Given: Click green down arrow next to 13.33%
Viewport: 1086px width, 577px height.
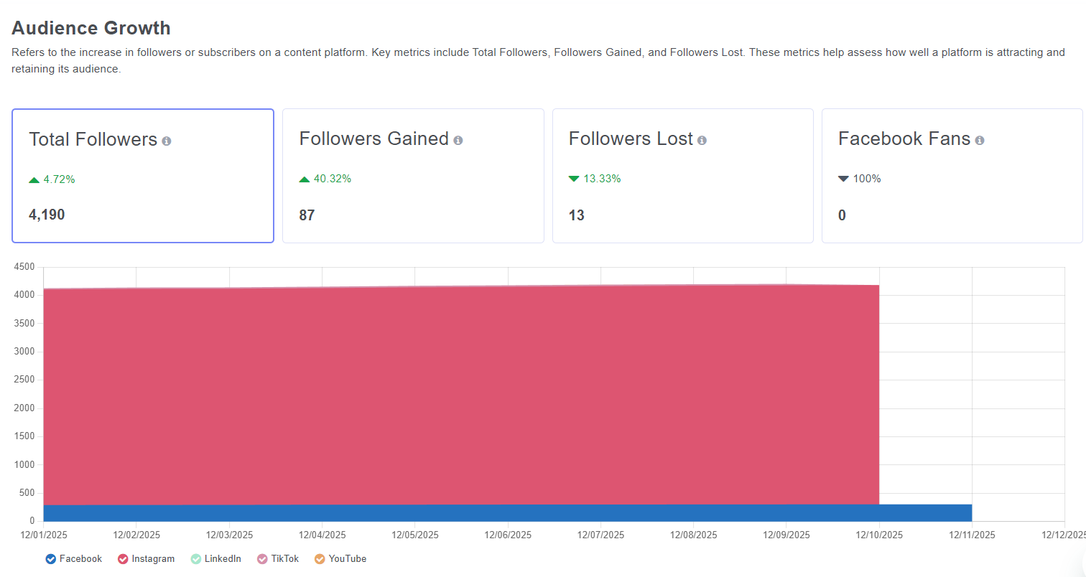Looking at the screenshot, I should 574,179.
